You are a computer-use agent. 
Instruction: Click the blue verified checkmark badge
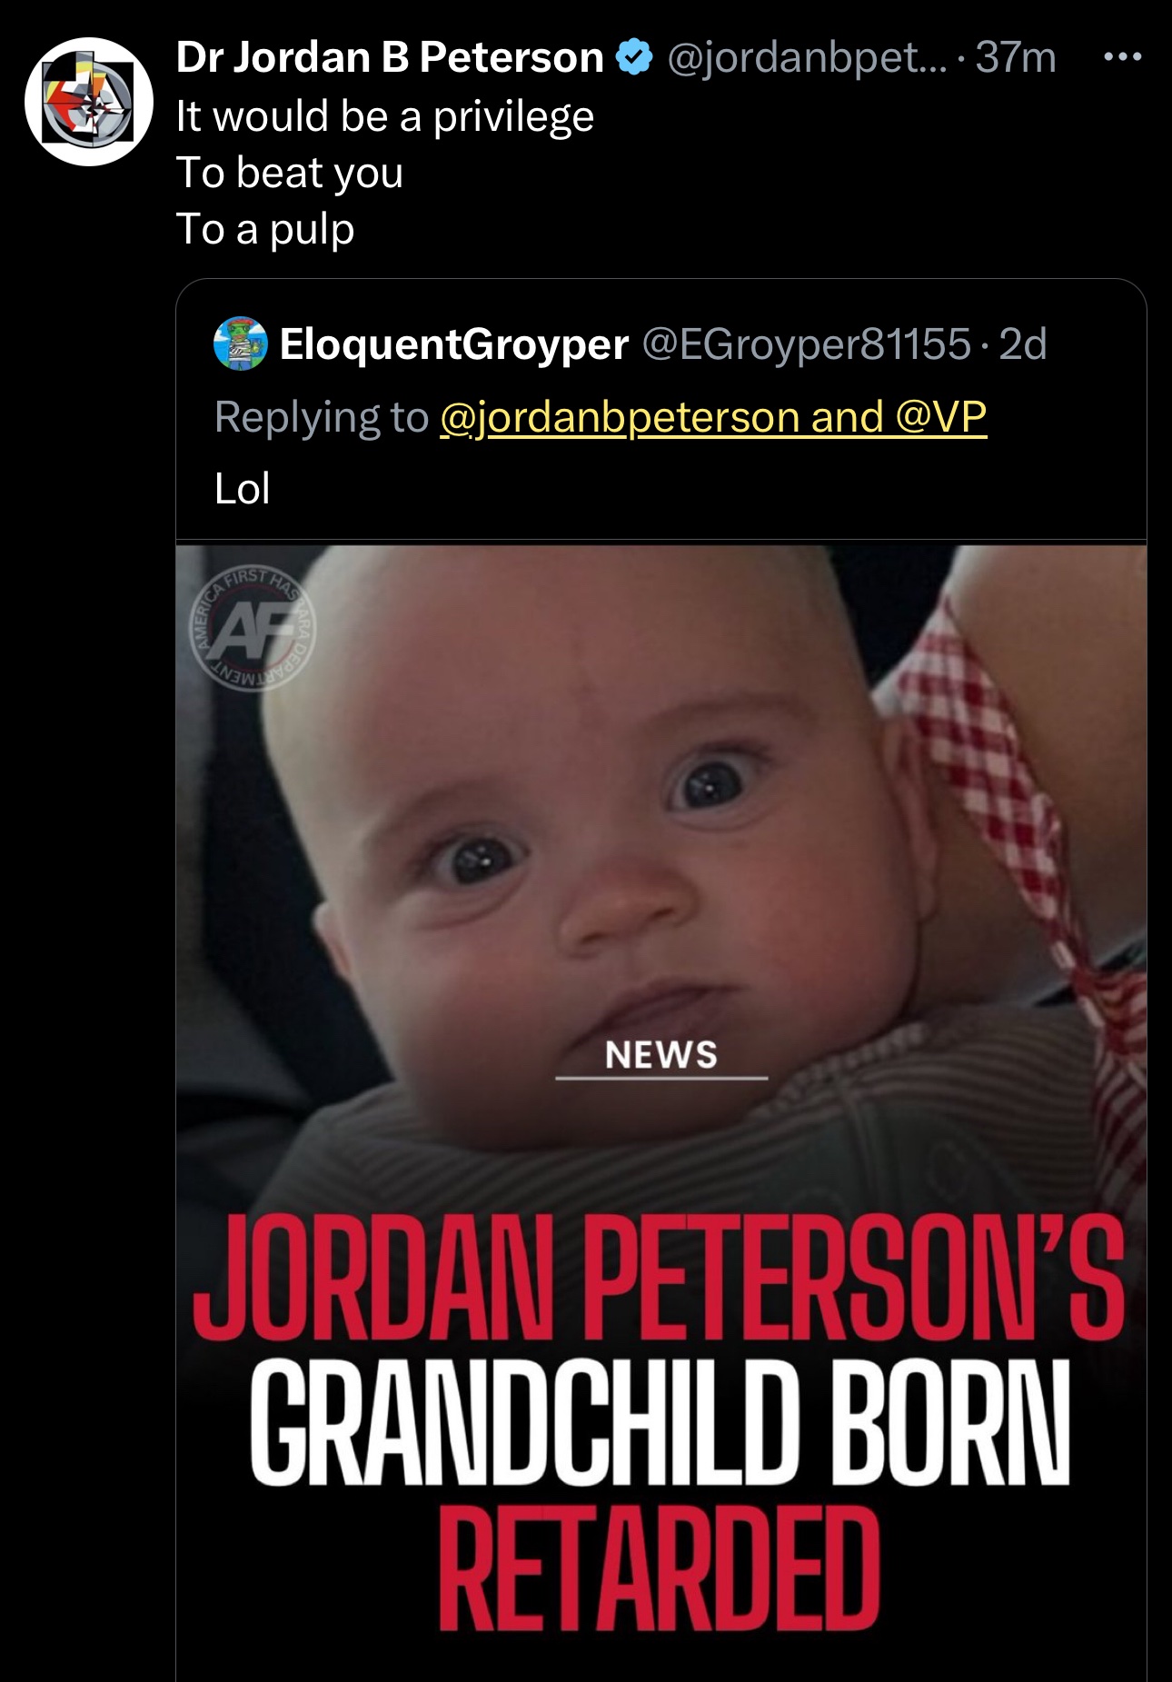coord(634,57)
